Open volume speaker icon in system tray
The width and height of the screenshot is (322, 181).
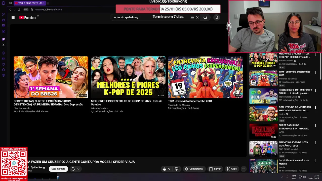(304, 177)
